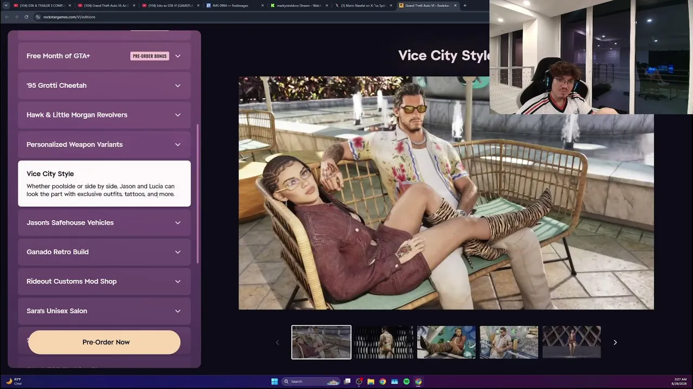This screenshot has width=693, height=389.
Task: Launch Spotify from the taskbar
Action: 407,381
